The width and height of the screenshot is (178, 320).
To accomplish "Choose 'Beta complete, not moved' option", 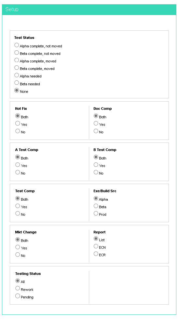I will tap(17, 52).
